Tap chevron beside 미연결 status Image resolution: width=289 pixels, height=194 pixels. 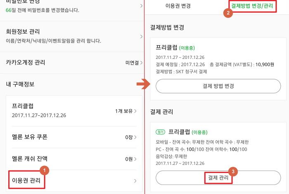coord(141,63)
